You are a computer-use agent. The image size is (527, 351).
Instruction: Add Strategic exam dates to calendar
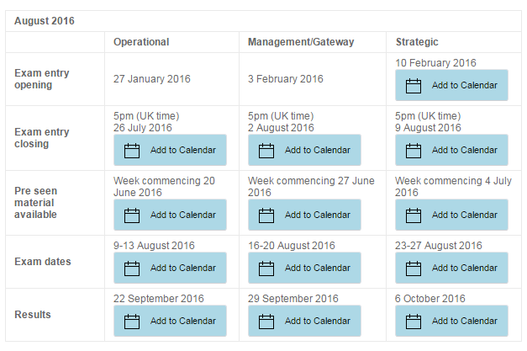[452, 268]
